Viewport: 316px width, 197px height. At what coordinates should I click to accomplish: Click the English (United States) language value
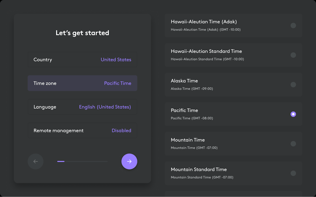pos(105,107)
